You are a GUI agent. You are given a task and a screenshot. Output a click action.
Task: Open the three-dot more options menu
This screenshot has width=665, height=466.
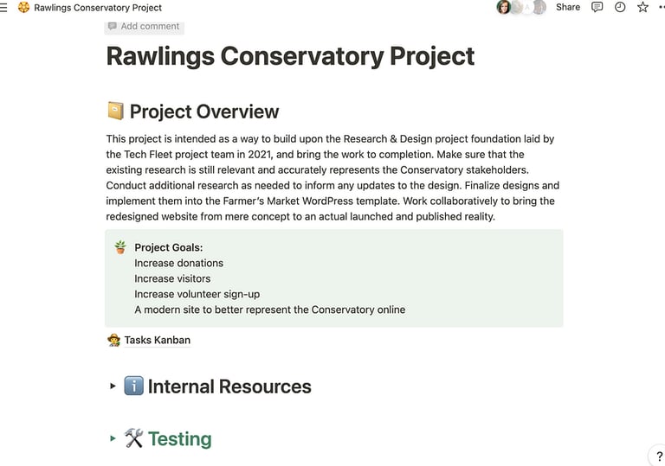(662, 7)
